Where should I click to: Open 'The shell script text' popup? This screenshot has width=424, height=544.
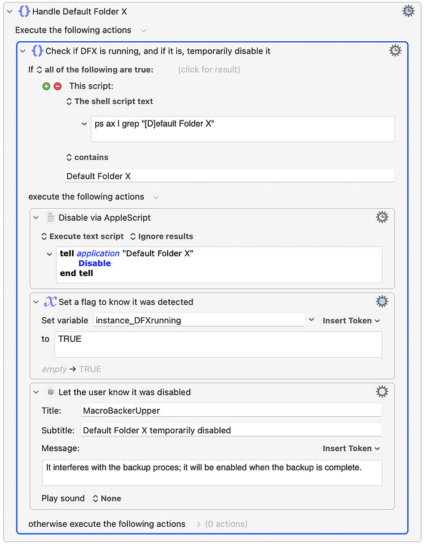tap(109, 101)
